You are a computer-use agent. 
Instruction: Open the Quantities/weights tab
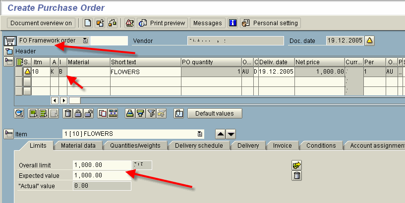coord(135,146)
